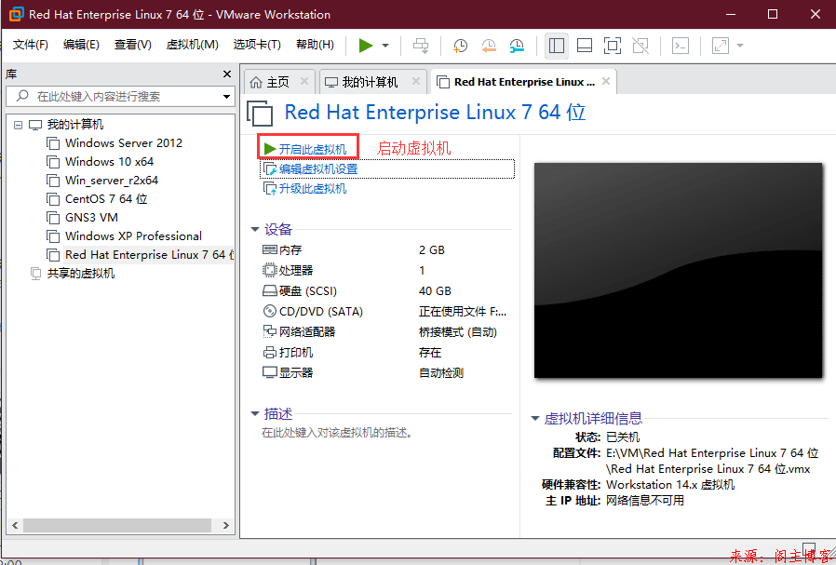Toggle the thumbnail bar view icon
Screen dimensions: 836x565
pyautogui.click(x=585, y=46)
